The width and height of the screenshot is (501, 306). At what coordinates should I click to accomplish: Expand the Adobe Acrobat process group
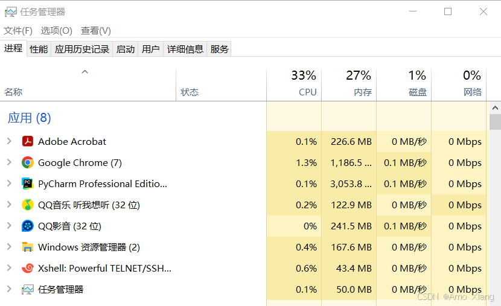point(9,141)
